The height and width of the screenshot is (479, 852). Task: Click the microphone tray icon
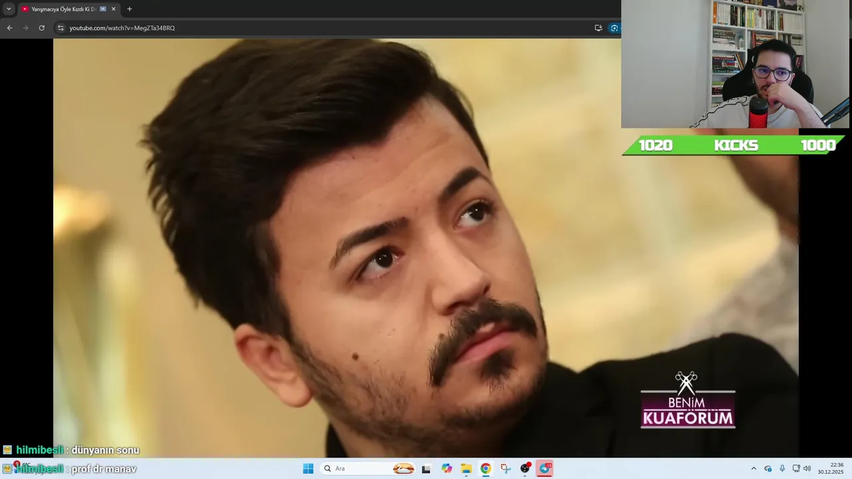click(x=782, y=468)
